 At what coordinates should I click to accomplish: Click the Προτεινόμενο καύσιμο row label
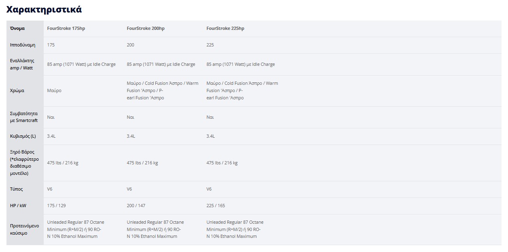tap(25, 229)
